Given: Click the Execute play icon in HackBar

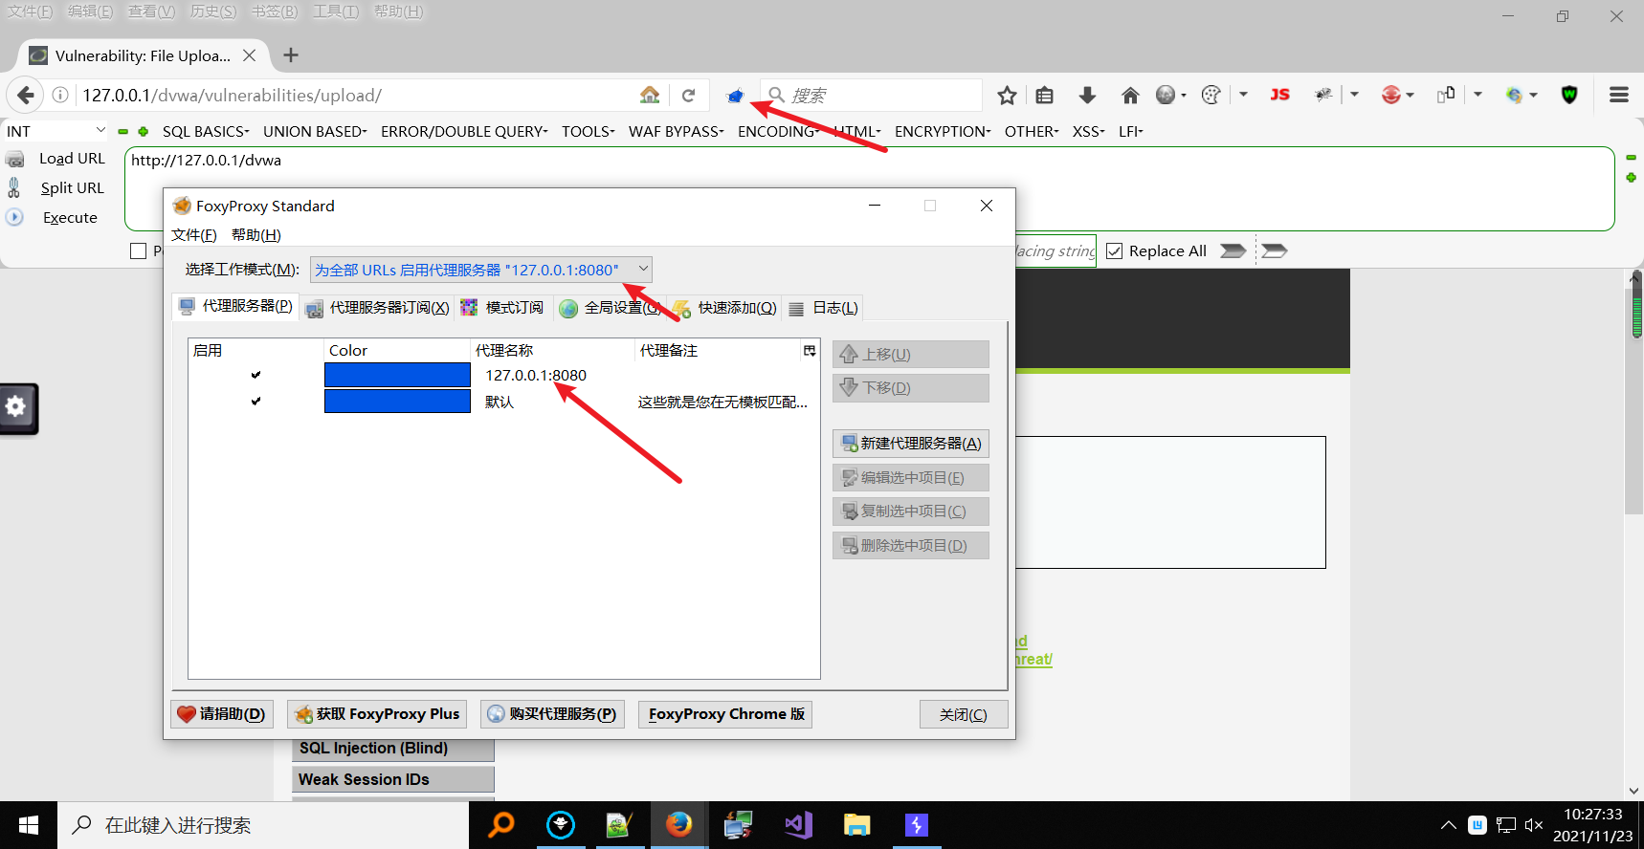Looking at the screenshot, I should pos(14,217).
